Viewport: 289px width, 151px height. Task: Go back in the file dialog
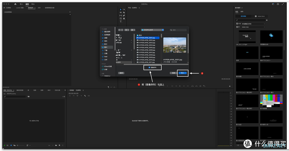click(x=119, y=30)
